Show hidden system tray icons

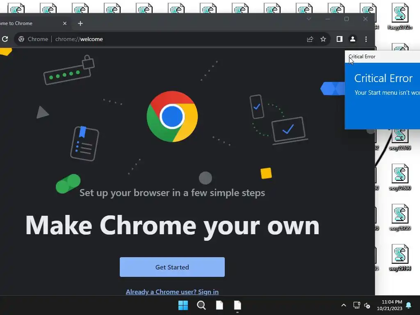(344, 305)
